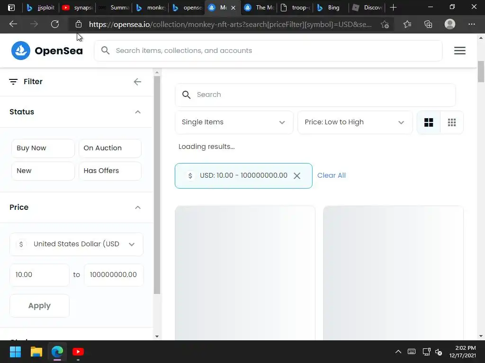
Task: Go back in the browser
Action: click(x=13, y=24)
